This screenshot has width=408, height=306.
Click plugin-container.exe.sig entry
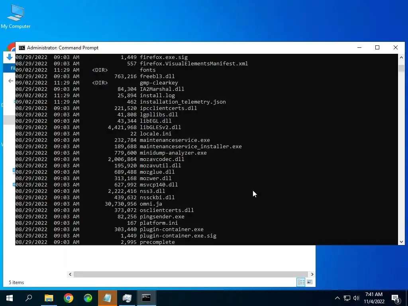(x=178, y=236)
